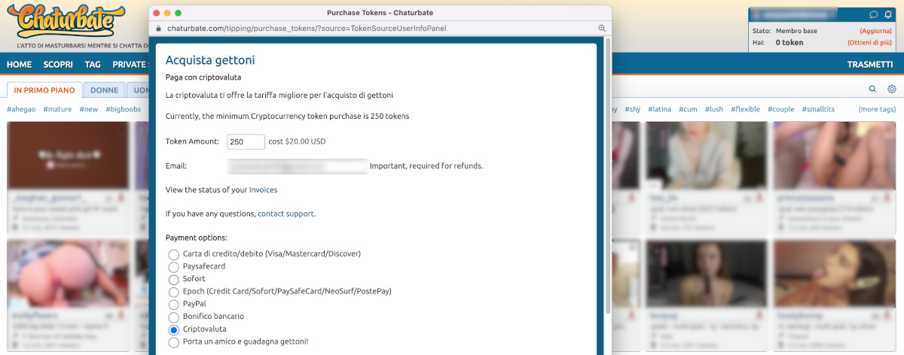Click the "0 token" balance text
Image resolution: width=904 pixels, height=355 pixels.
click(789, 43)
